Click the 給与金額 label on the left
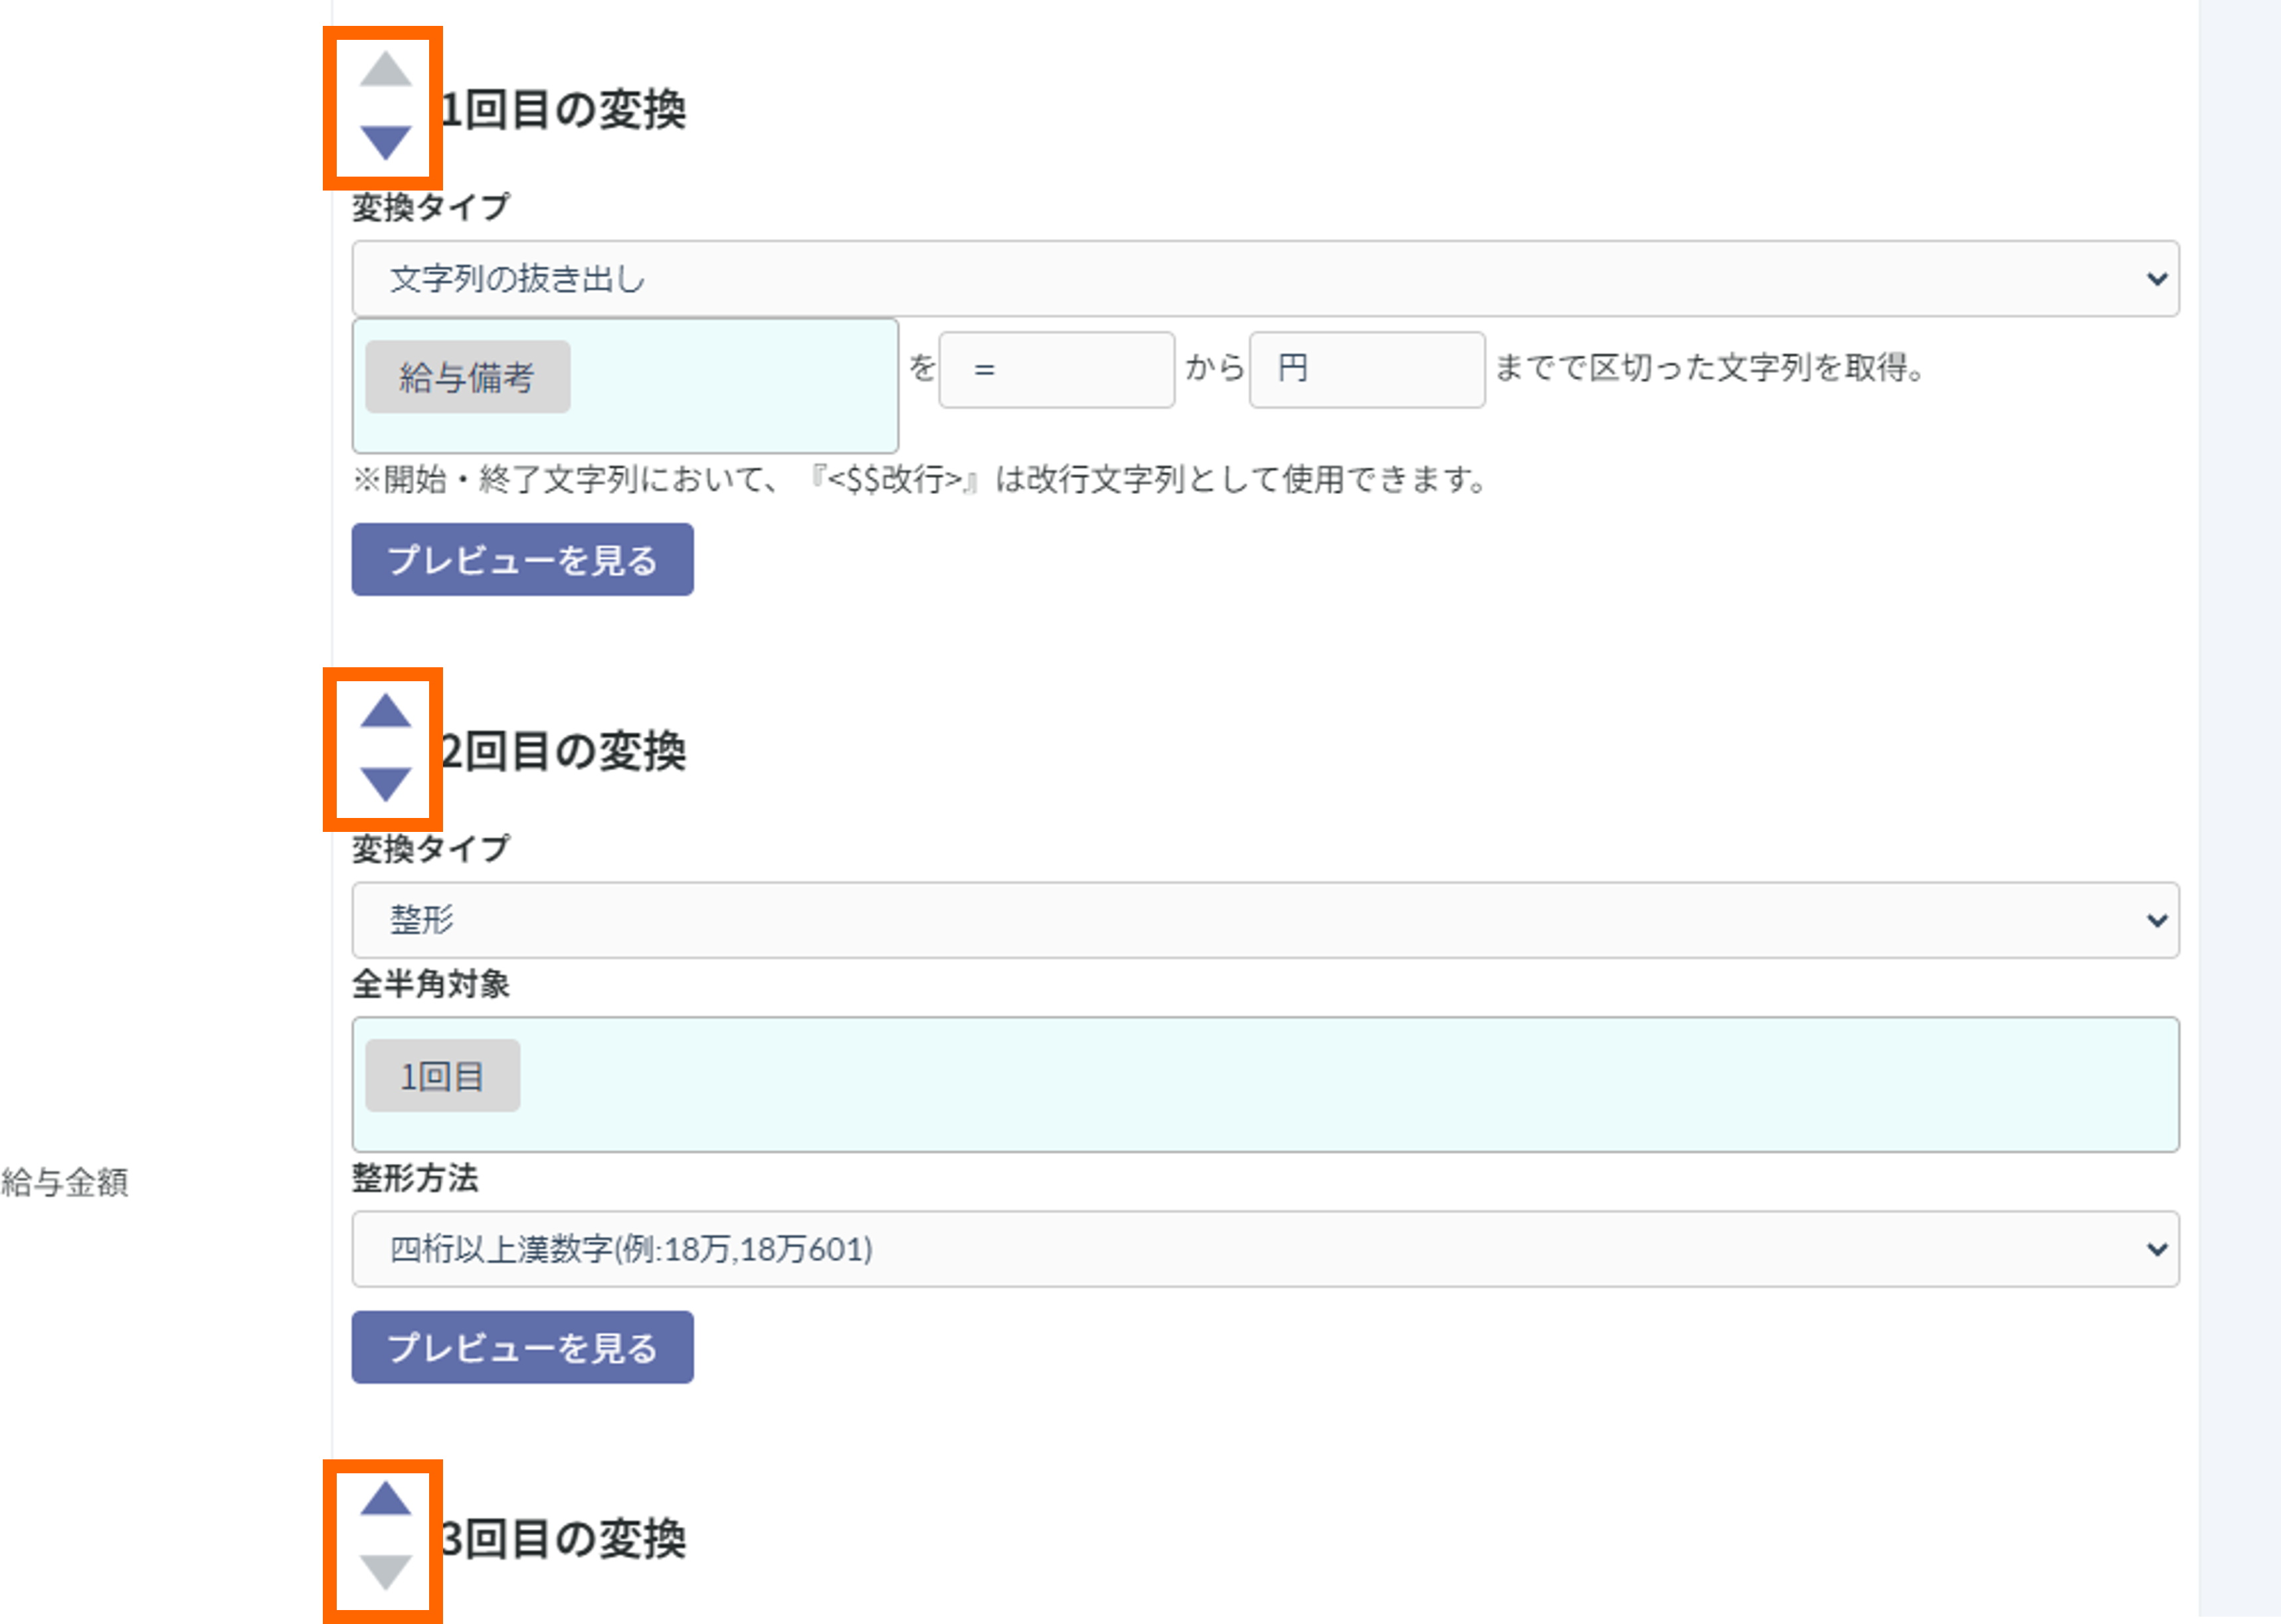 click(x=65, y=1182)
